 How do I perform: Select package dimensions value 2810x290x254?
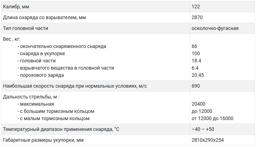point(208,140)
